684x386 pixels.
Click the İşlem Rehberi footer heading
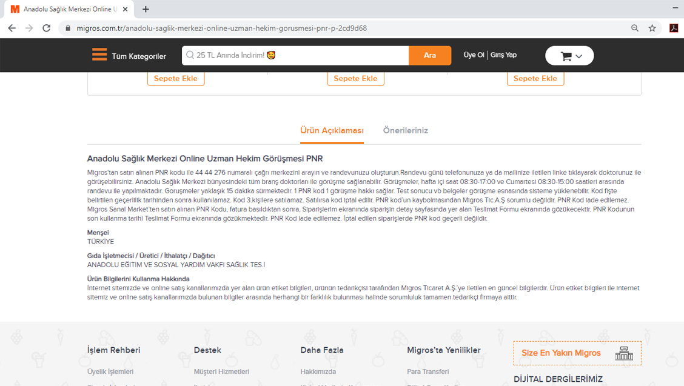114,350
